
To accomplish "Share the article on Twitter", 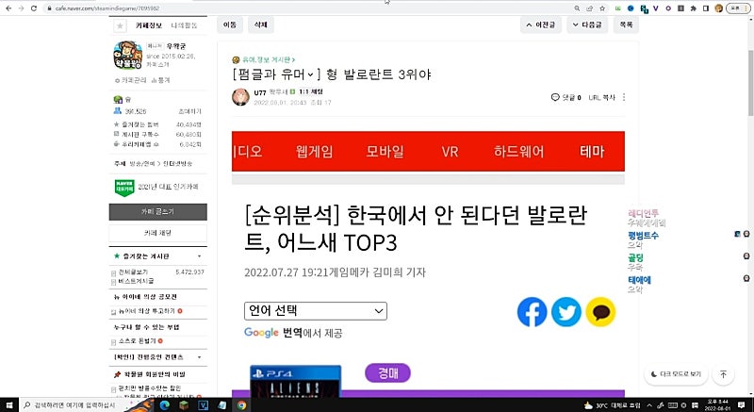I will click(x=566, y=312).
